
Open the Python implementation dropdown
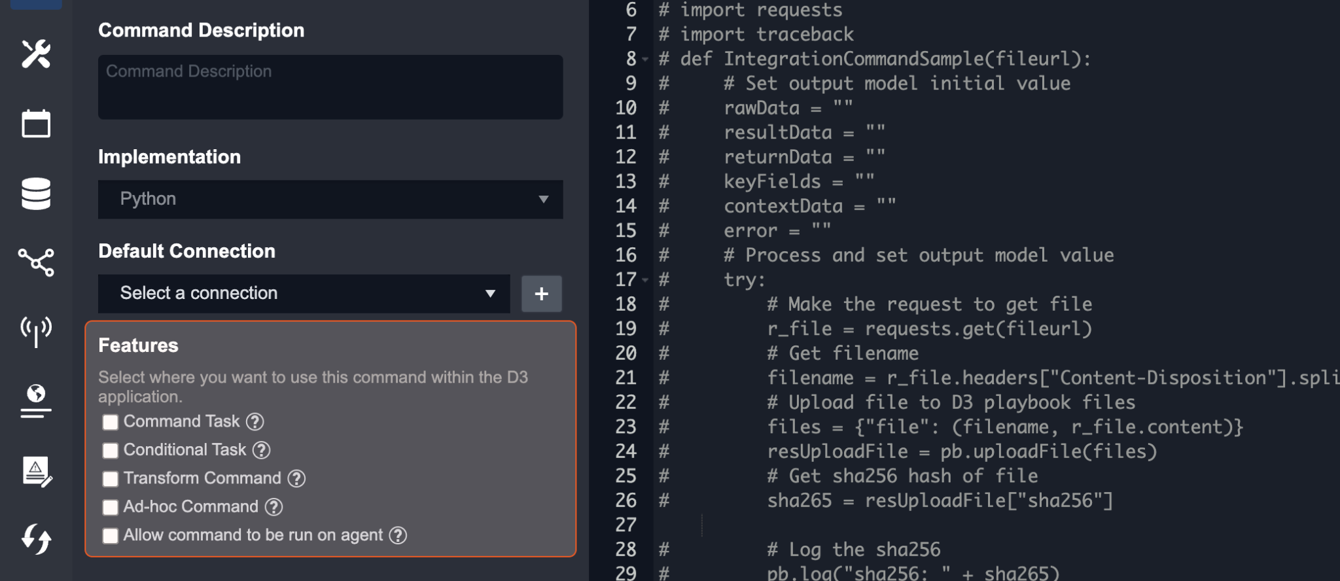point(330,200)
